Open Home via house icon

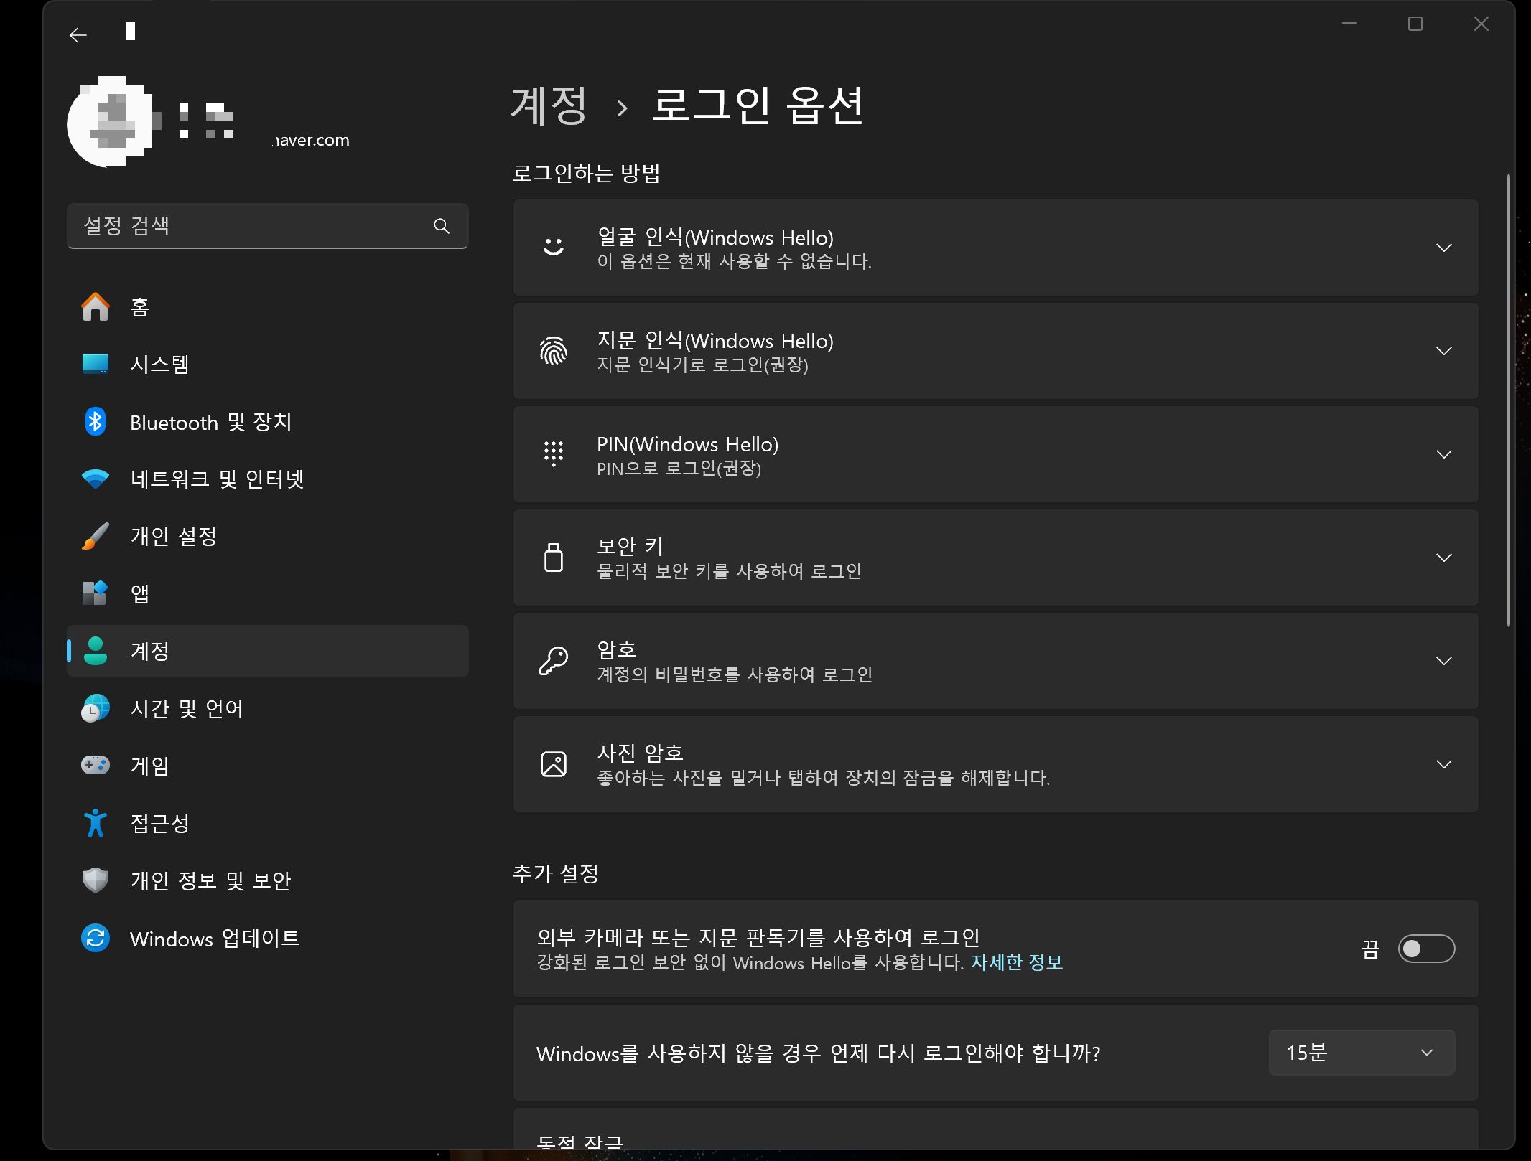click(96, 307)
